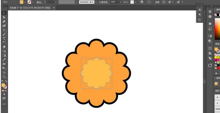
Task: Expand the brush definition 基本 dropdown
Action: click(x=96, y=2)
